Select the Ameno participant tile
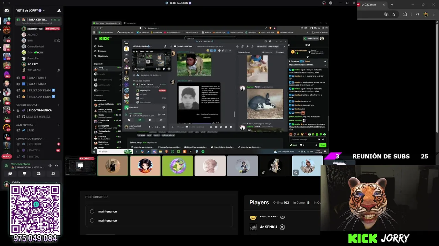The image size is (439, 246). click(275, 166)
